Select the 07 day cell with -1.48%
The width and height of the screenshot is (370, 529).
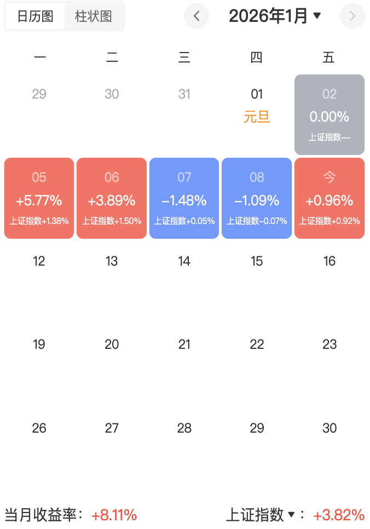pyautogui.click(x=184, y=198)
